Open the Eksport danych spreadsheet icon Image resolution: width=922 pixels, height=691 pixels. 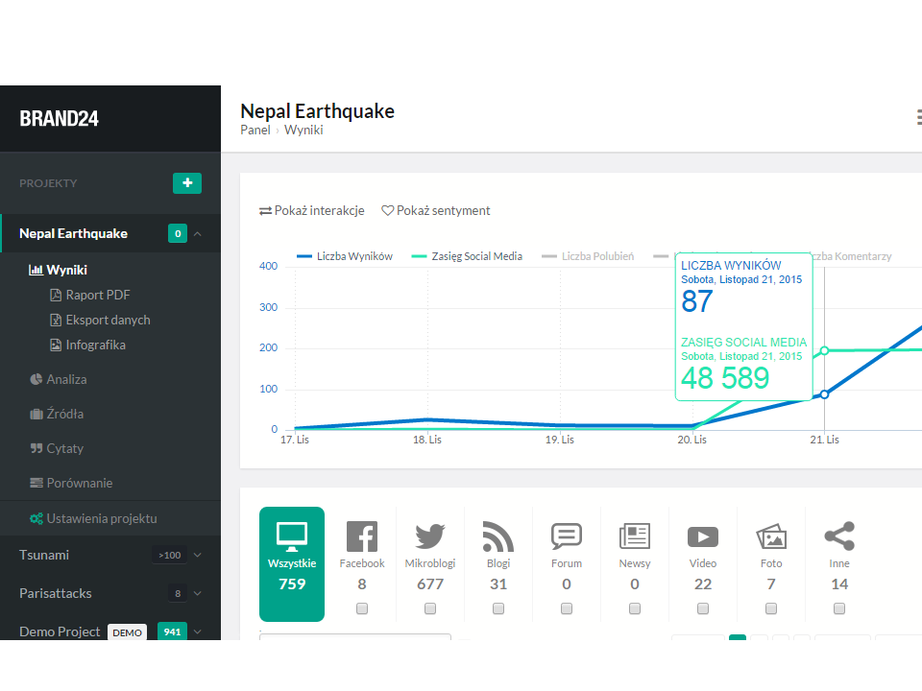[x=56, y=320]
